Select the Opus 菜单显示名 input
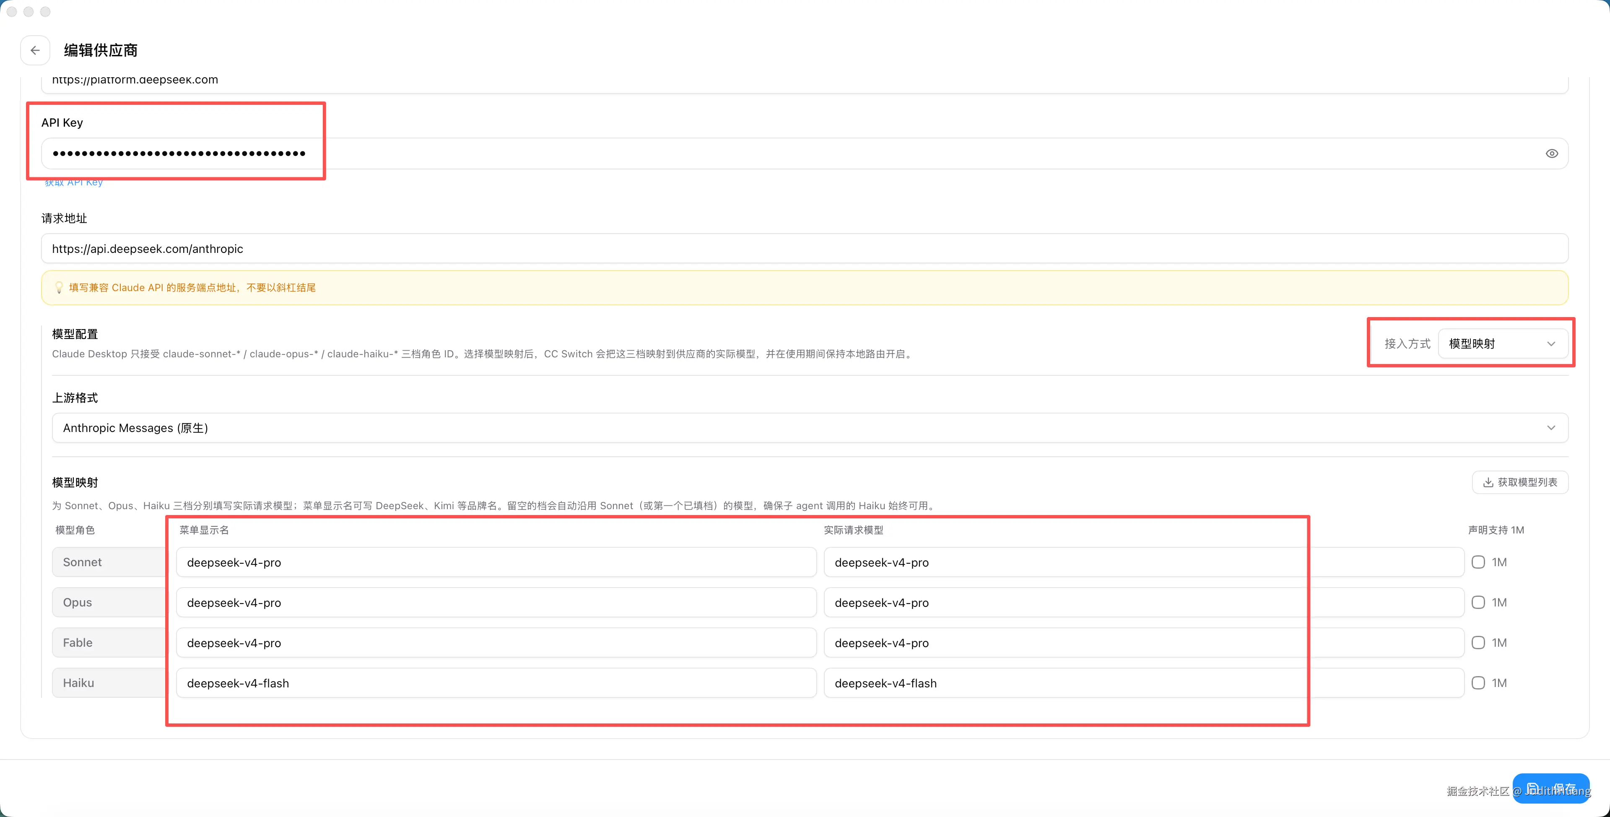This screenshot has height=817, width=1610. tap(496, 602)
